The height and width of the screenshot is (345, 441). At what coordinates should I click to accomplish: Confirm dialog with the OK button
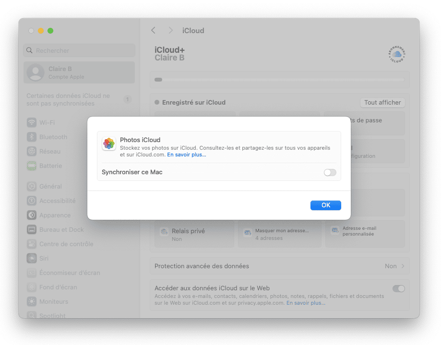pyautogui.click(x=326, y=205)
